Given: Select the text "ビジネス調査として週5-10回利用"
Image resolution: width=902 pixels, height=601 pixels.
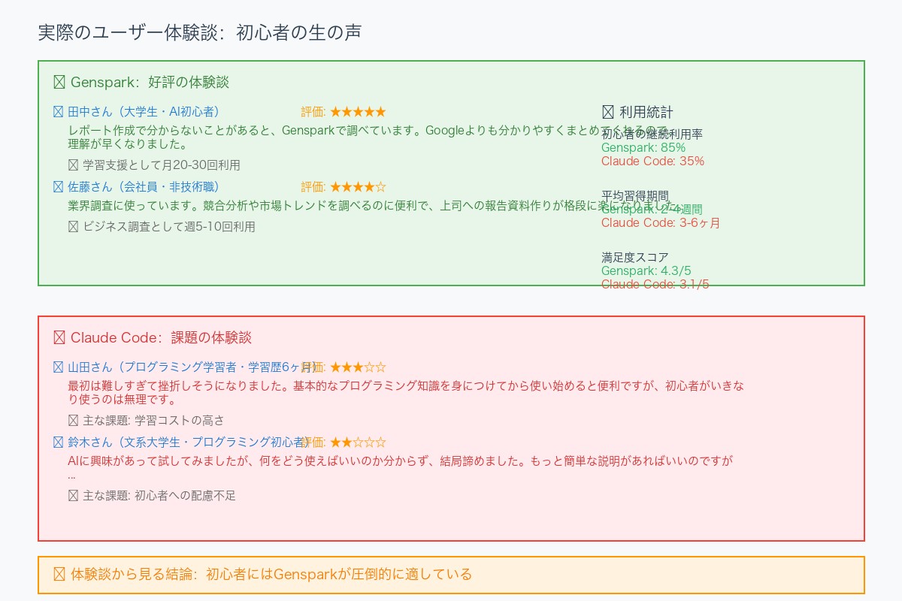Looking at the screenshot, I should [x=169, y=226].
